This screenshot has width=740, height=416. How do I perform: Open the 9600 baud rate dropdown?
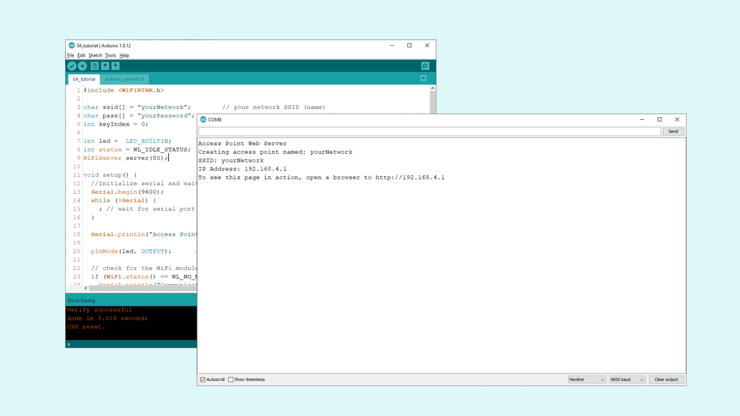[x=627, y=379]
